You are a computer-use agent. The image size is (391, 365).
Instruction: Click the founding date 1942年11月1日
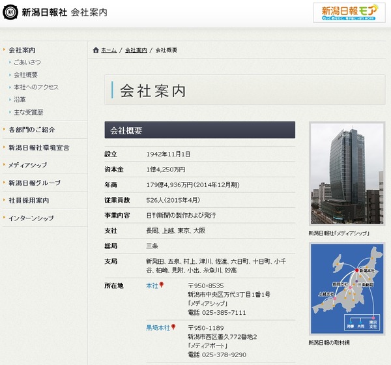[x=168, y=154]
